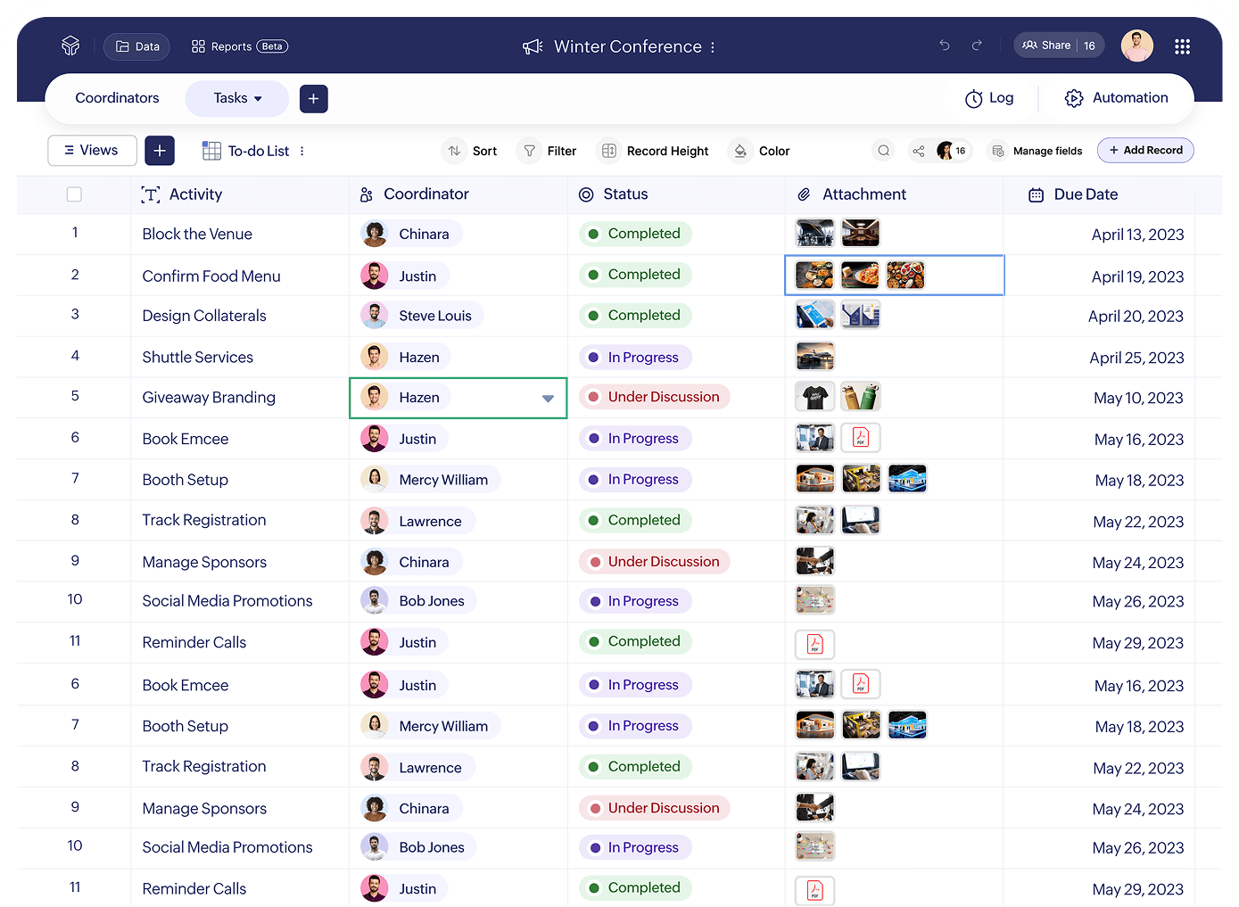Click the cube app logo icon
1239x907 pixels.
coord(70,45)
